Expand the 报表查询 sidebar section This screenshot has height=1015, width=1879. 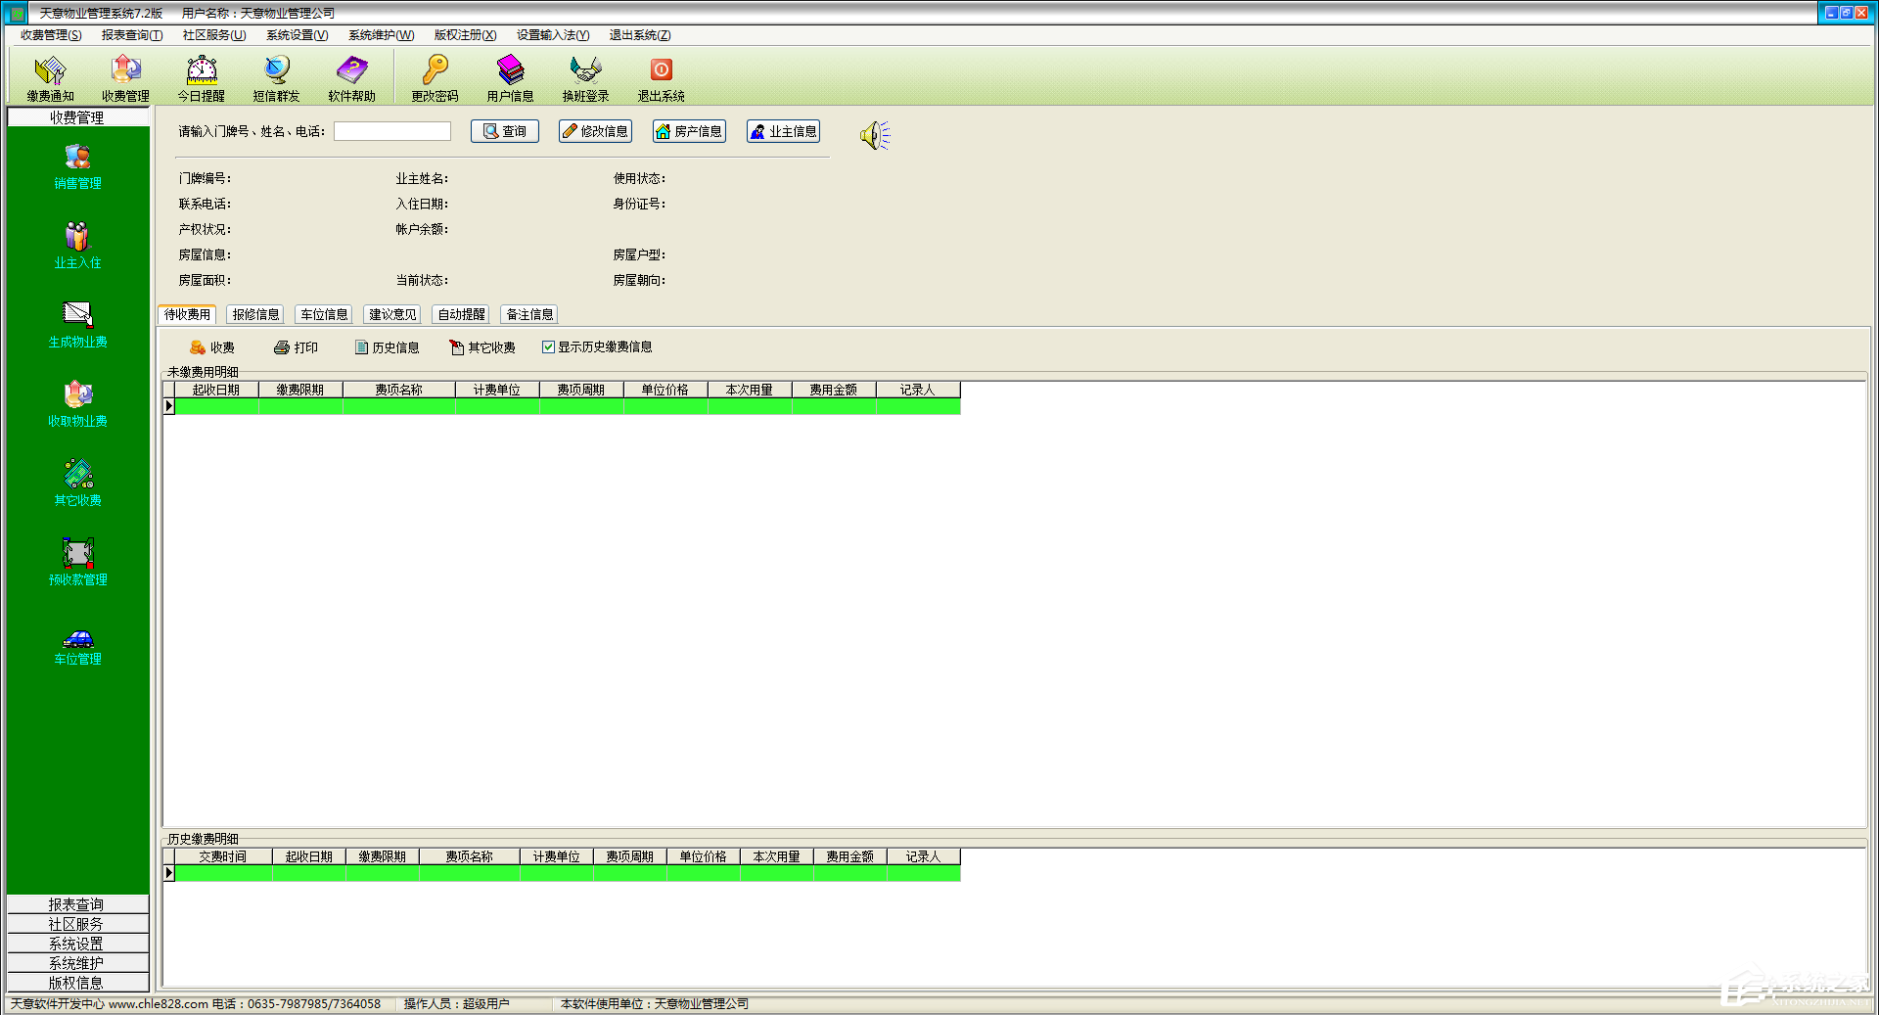[x=76, y=904]
